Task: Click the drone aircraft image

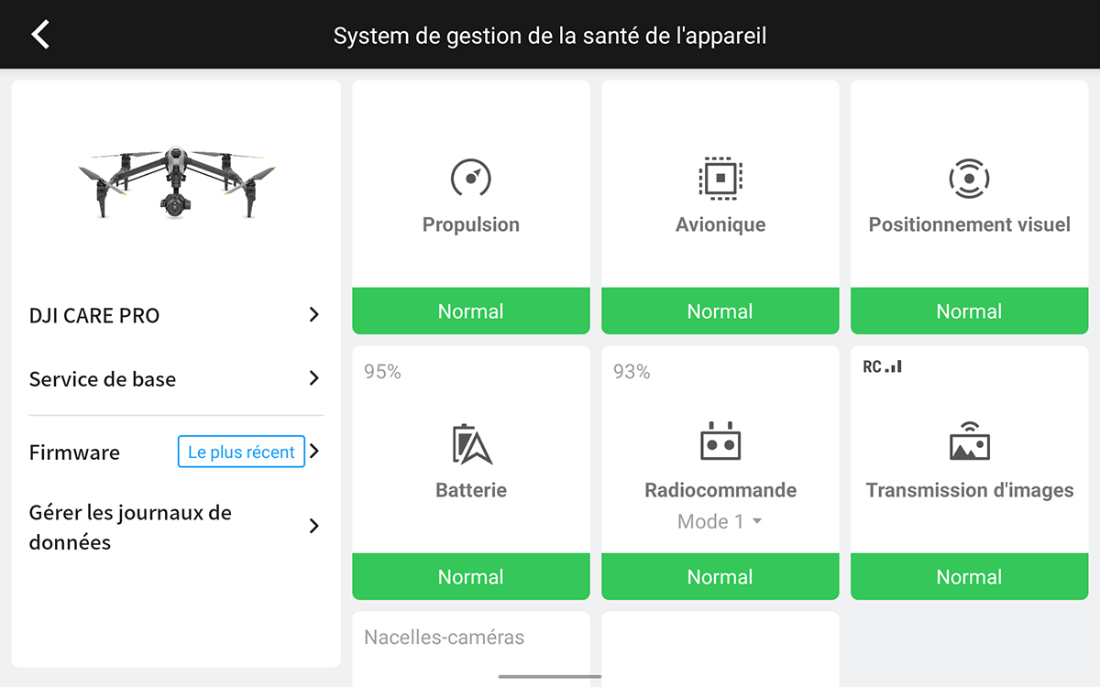Action: pos(175,181)
